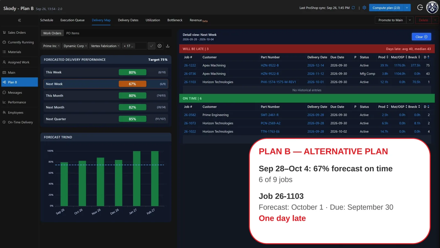The height and width of the screenshot is (248, 440).
Task: Apply customer filter checkmark icon
Action: (x=152, y=46)
